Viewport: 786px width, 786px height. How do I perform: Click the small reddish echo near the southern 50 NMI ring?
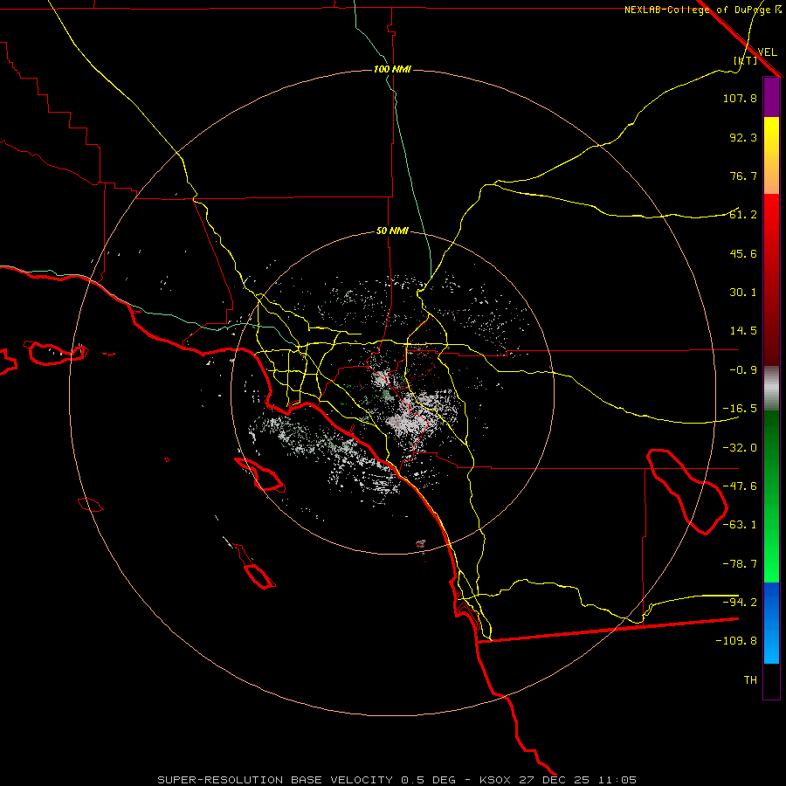[421, 543]
